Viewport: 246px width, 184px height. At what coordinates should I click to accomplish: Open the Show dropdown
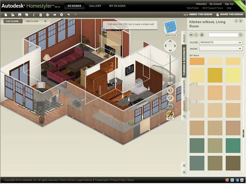coord(221,49)
